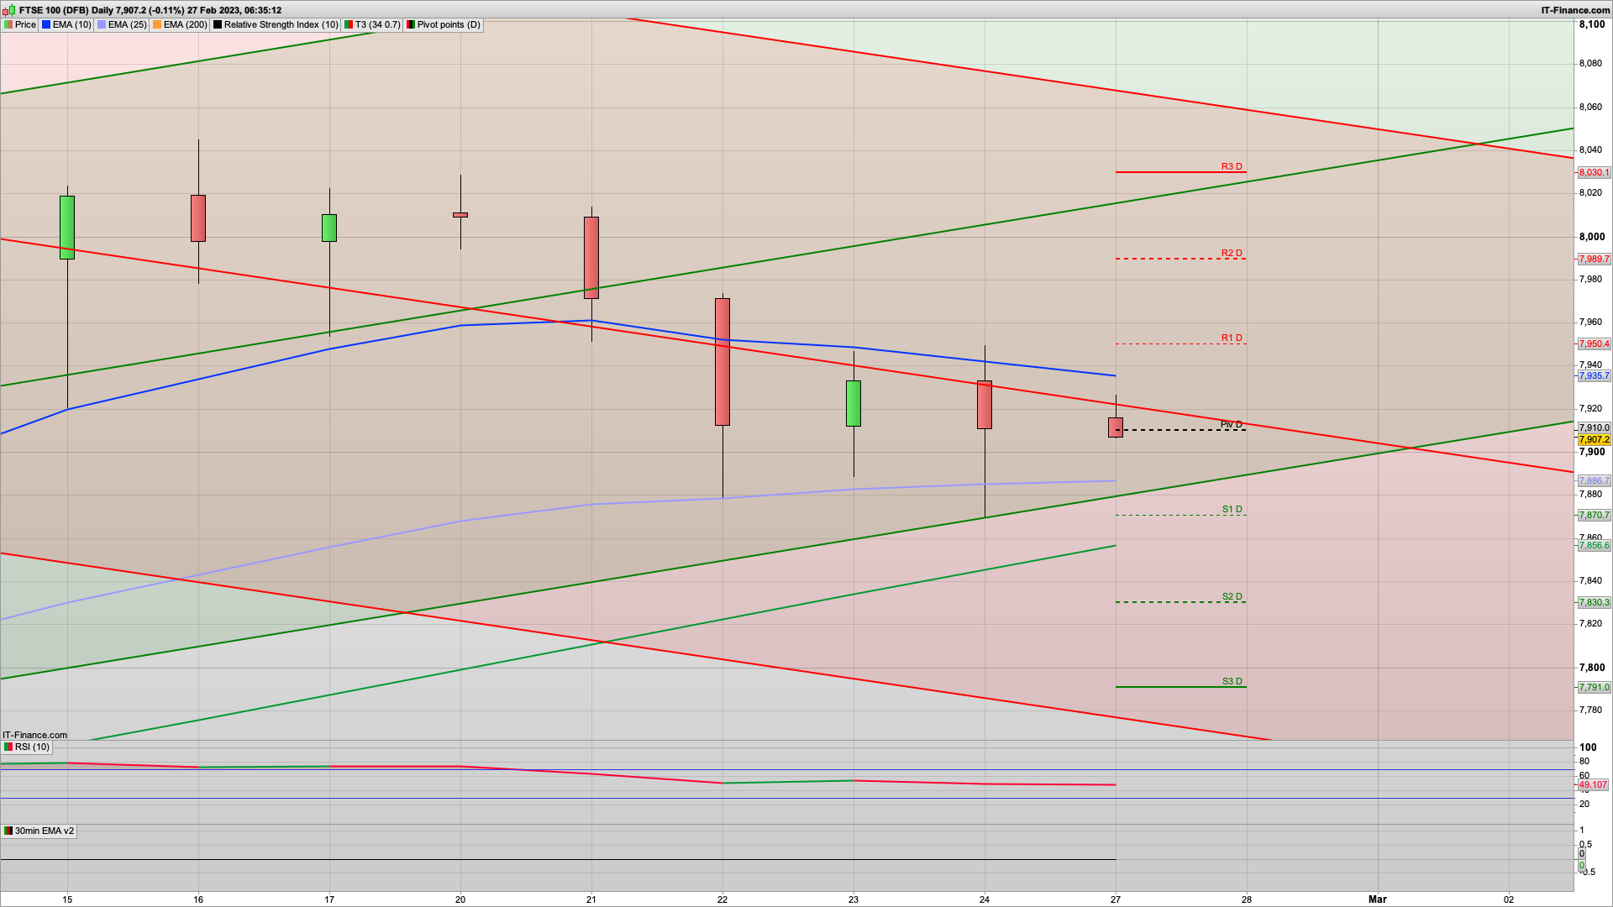
Task: Click the 30min EMA v2 panel icon
Action: click(8, 831)
